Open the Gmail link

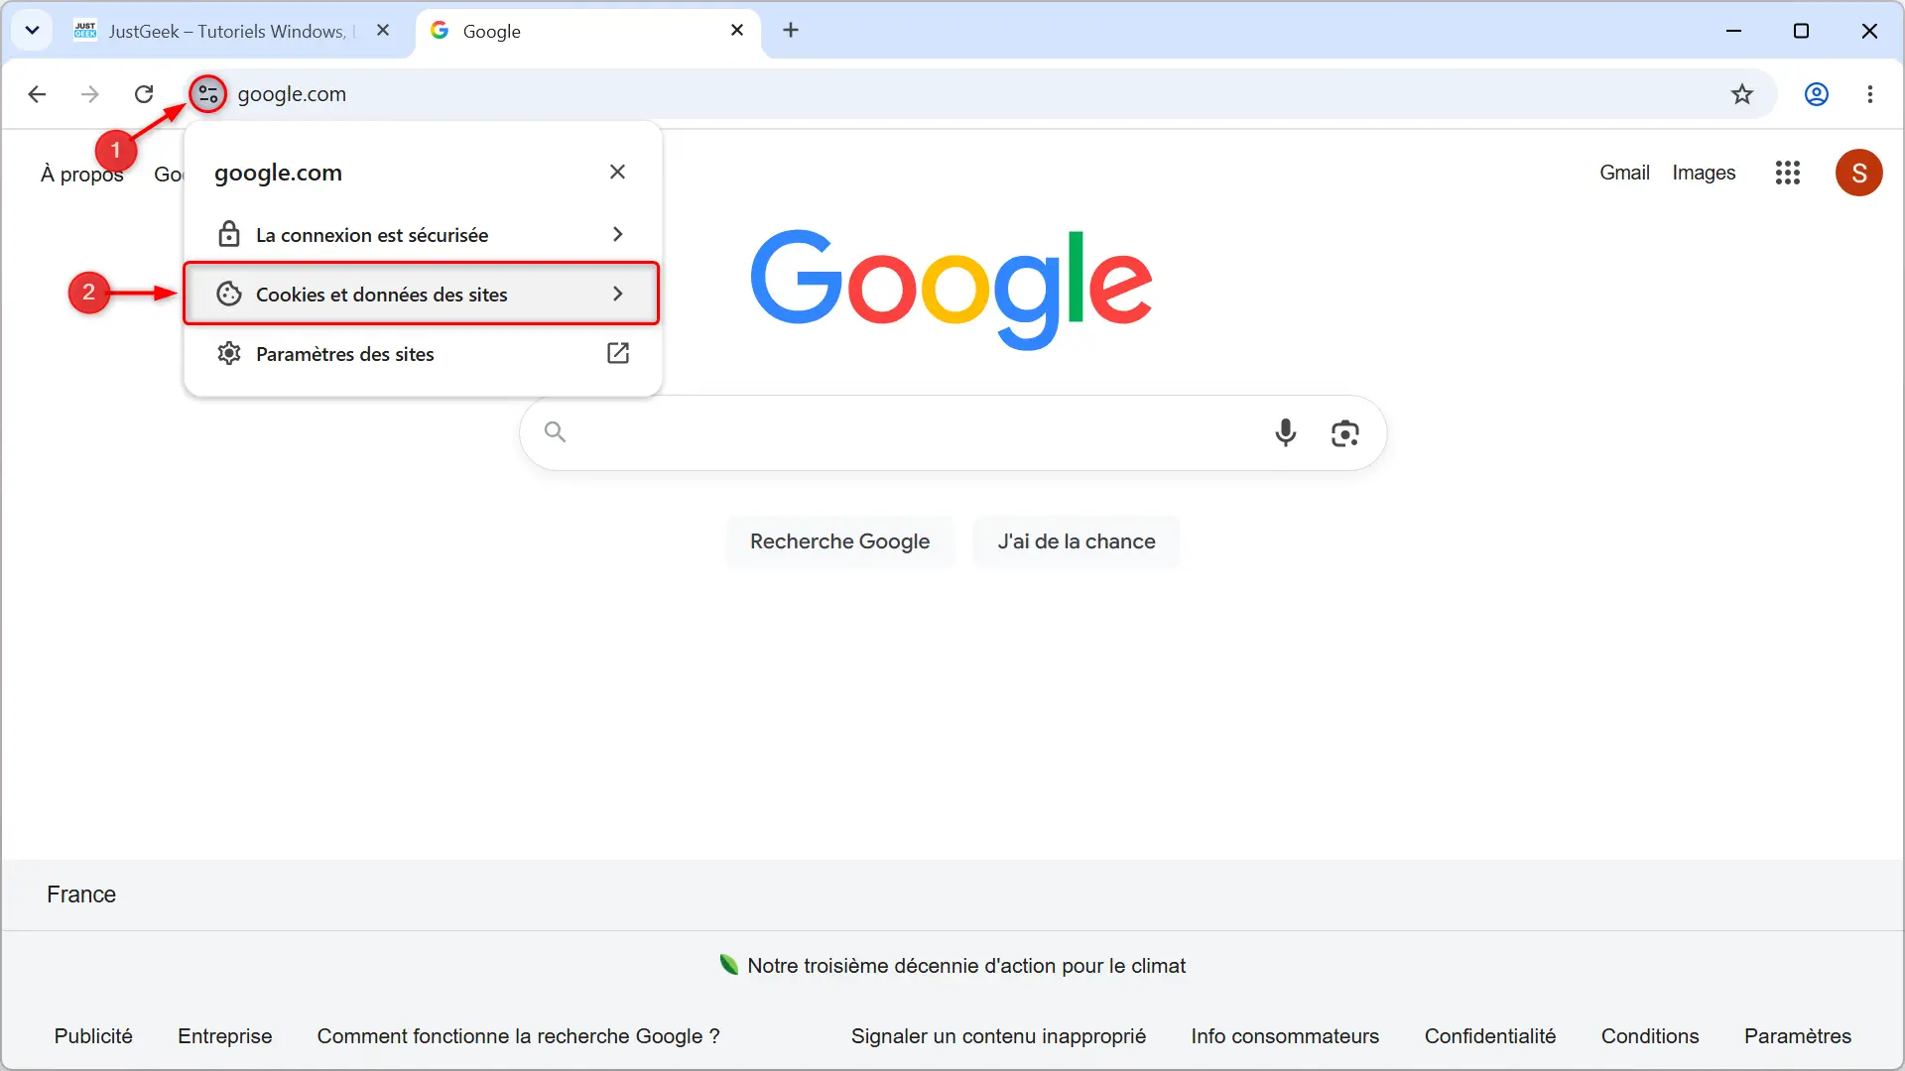pyautogui.click(x=1624, y=173)
